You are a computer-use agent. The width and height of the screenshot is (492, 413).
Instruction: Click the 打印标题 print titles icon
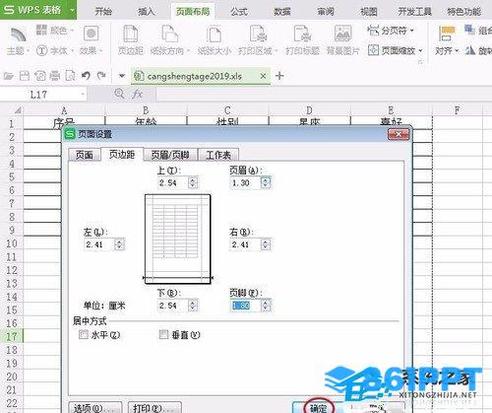pyautogui.click(x=302, y=34)
